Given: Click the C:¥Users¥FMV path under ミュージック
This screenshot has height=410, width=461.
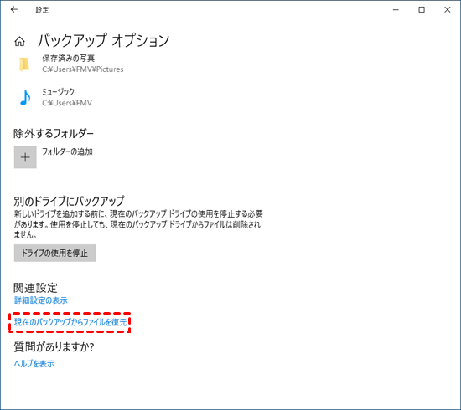Looking at the screenshot, I should [x=67, y=103].
